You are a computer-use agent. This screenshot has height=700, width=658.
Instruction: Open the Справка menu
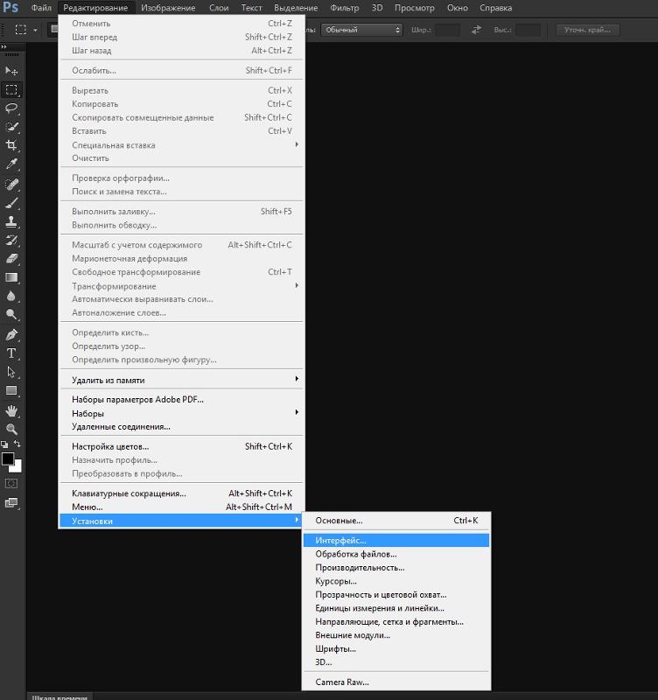[495, 8]
